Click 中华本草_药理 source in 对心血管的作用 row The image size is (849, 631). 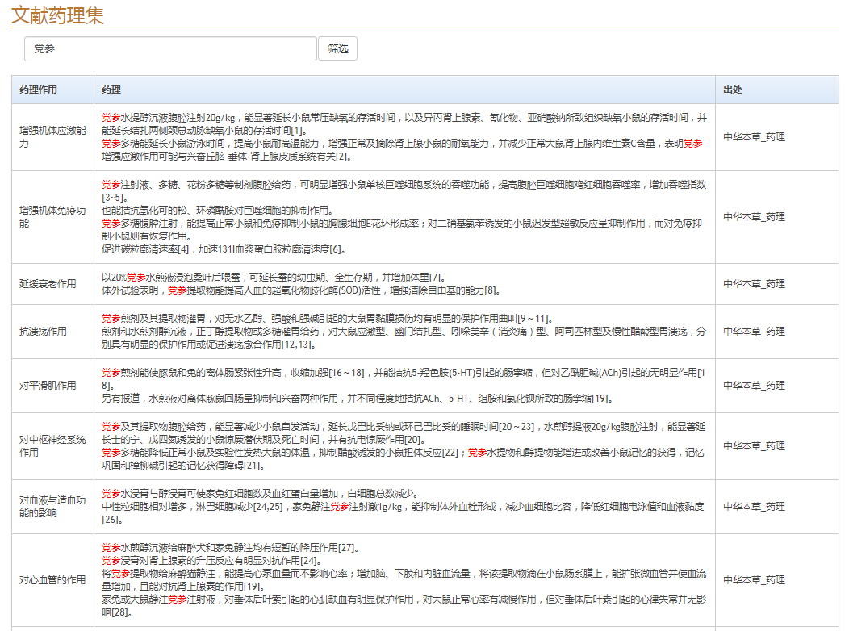[755, 580]
